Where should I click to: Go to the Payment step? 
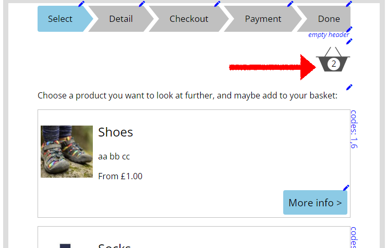pos(263,19)
